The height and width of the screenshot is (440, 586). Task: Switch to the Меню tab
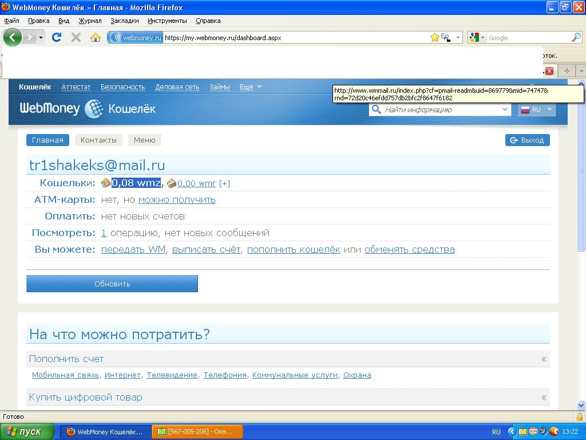pos(145,140)
